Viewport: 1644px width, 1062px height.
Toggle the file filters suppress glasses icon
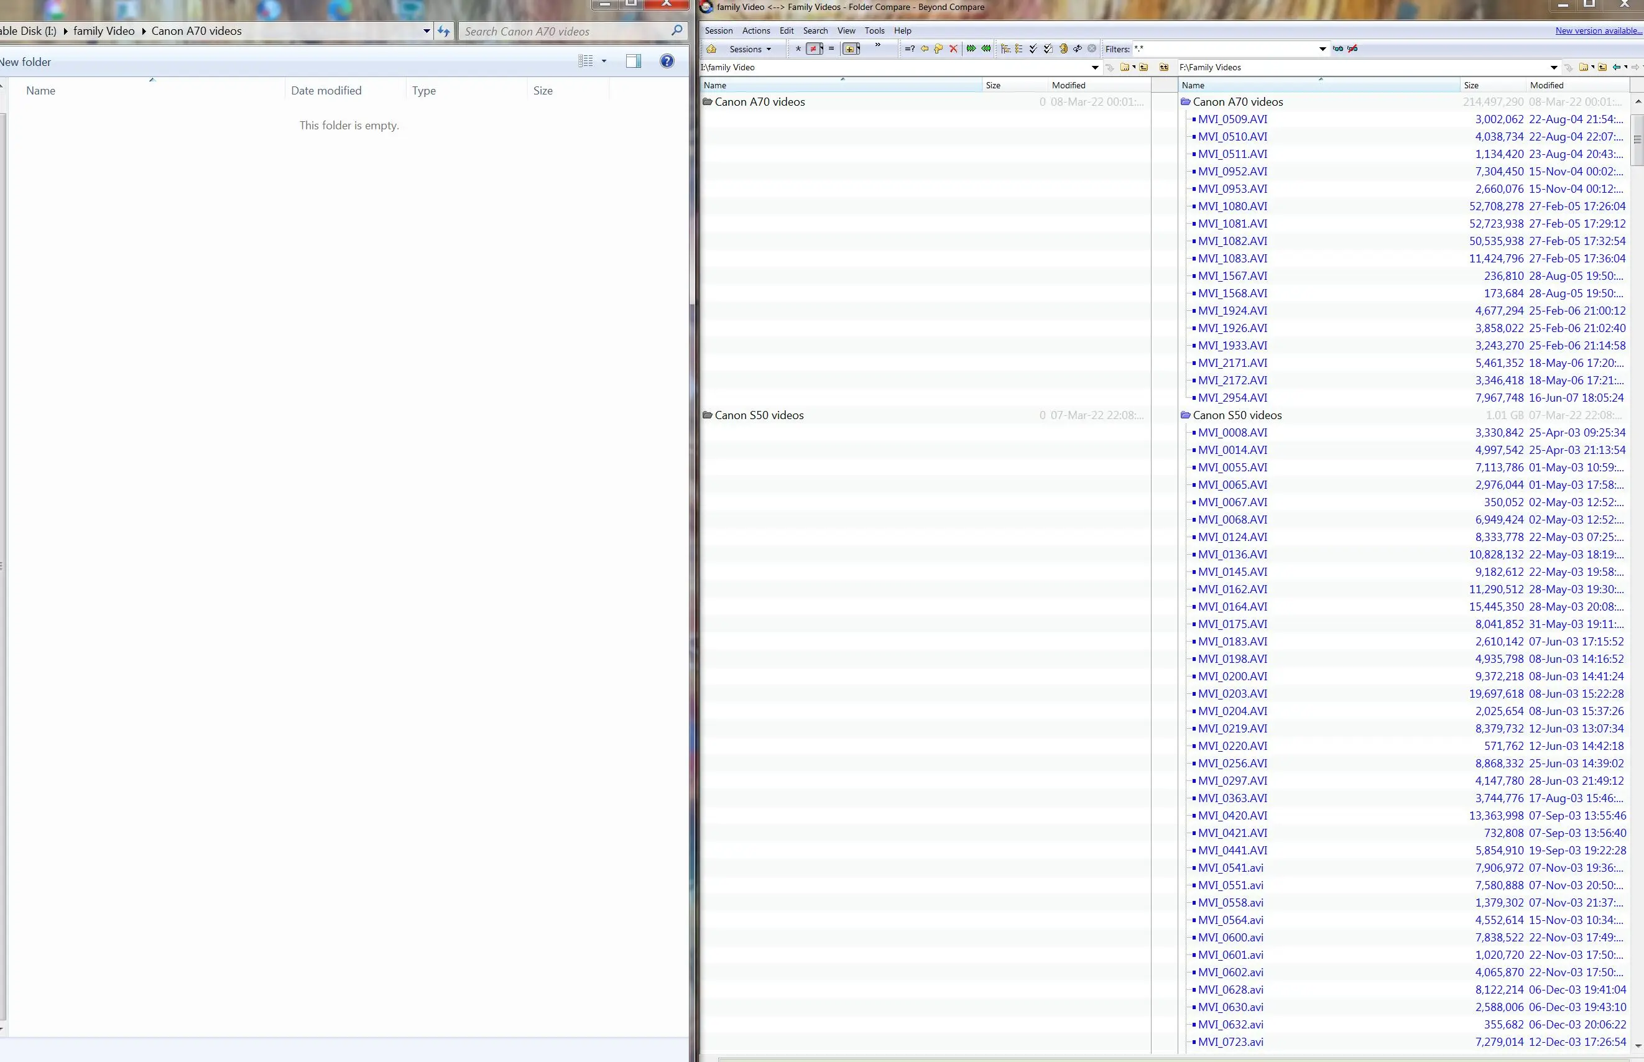click(1352, 48)
